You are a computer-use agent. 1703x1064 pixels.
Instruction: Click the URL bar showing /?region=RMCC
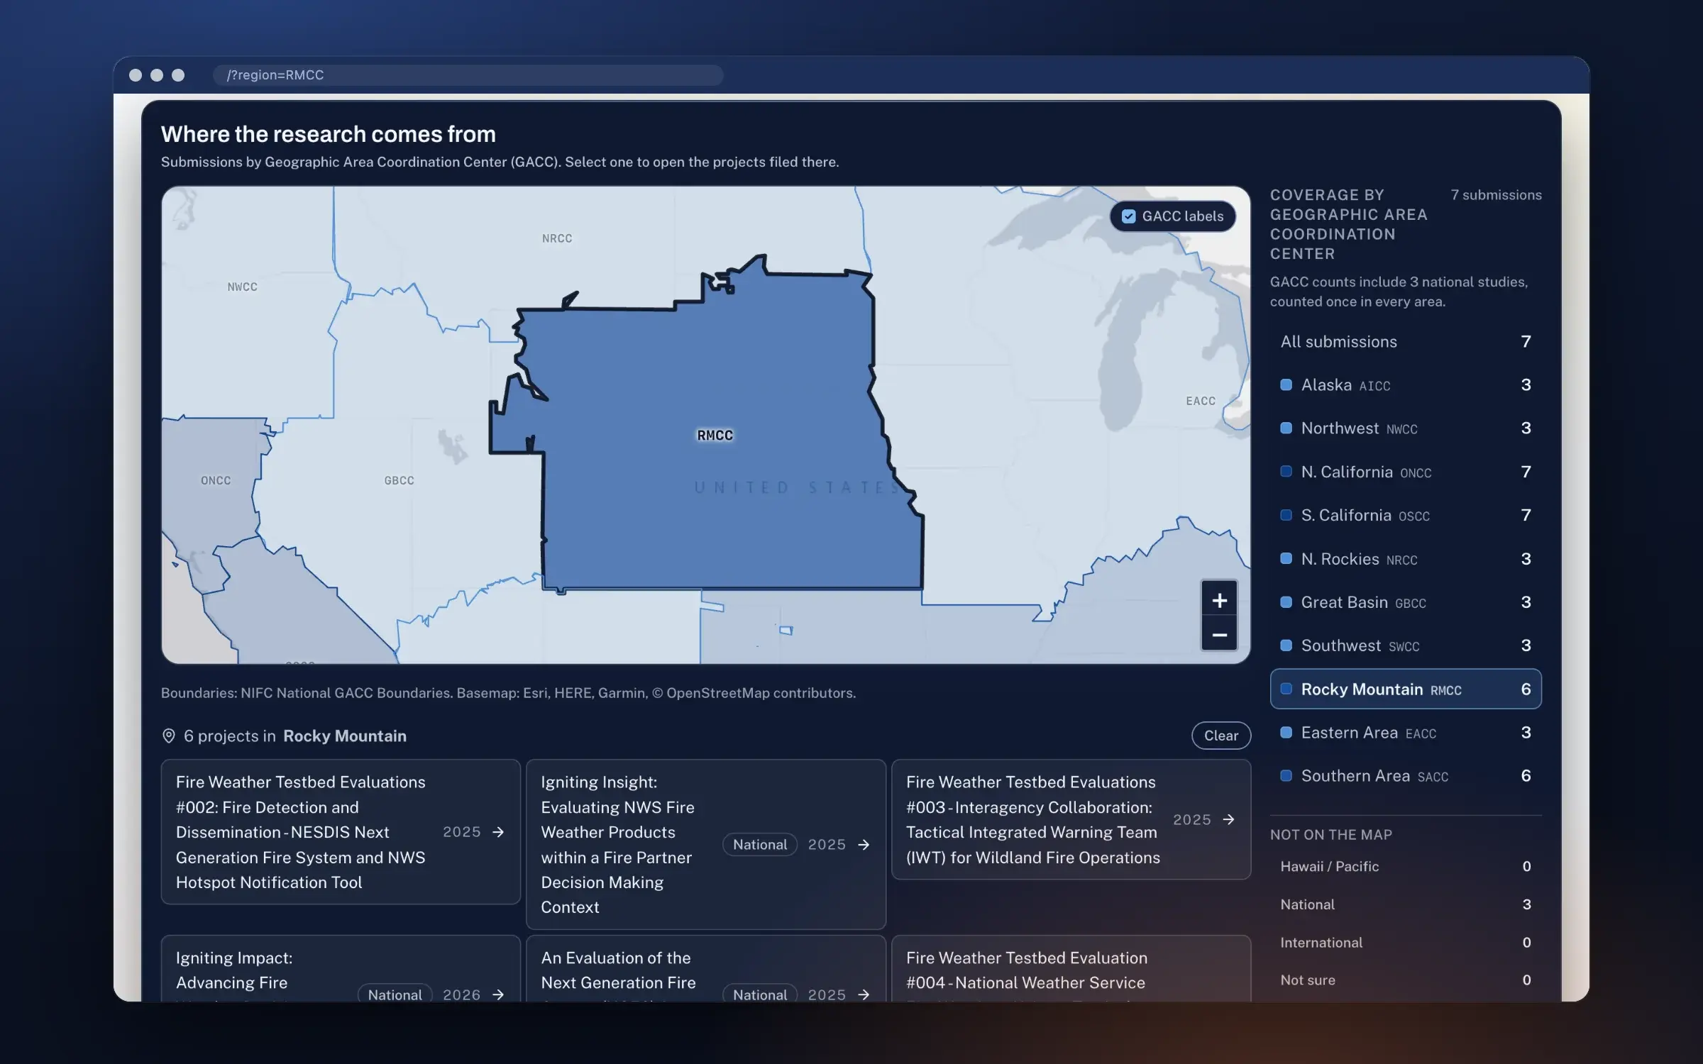[x=468, y=75]
